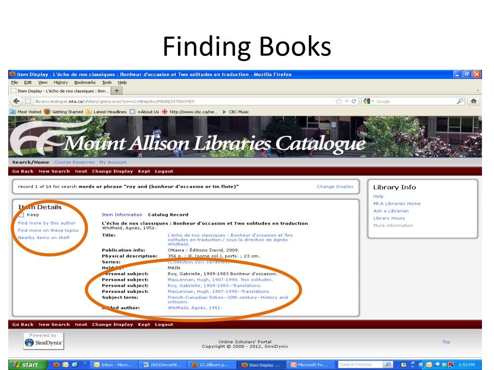Click the desktop search magnifier in taskbar
Image resolution: width=494 pixels, height=370 pixels.
tap(388, 364)
